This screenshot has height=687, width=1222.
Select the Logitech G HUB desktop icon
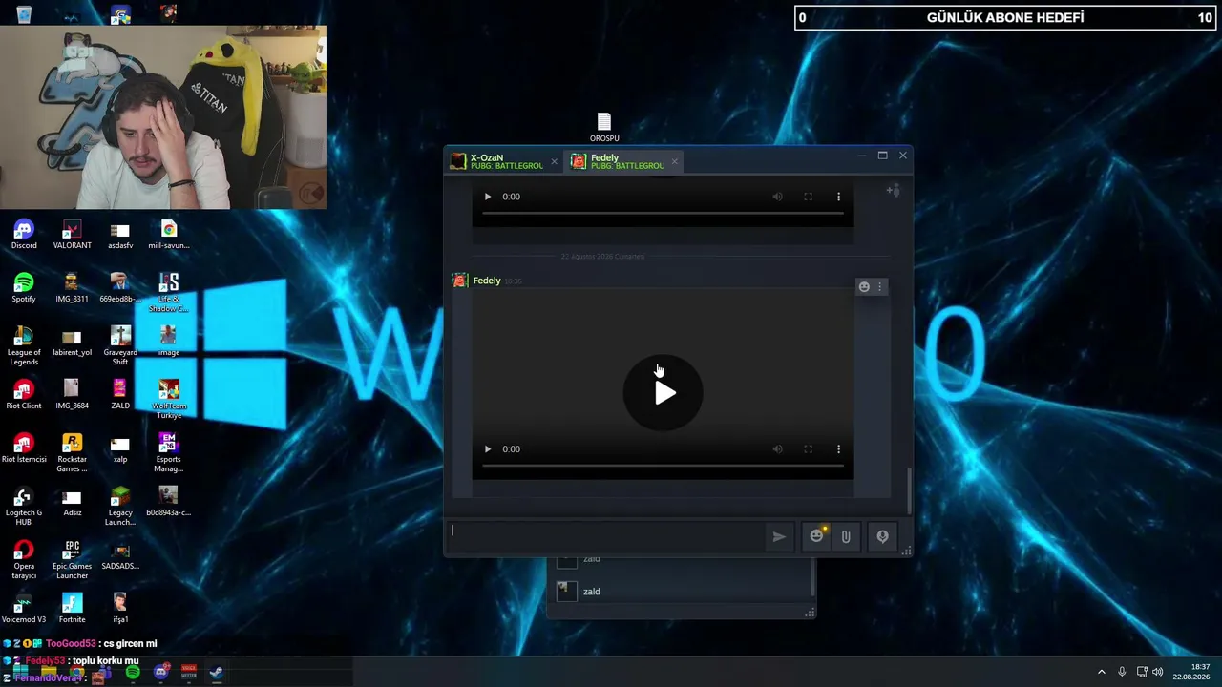tap(24, 506)
